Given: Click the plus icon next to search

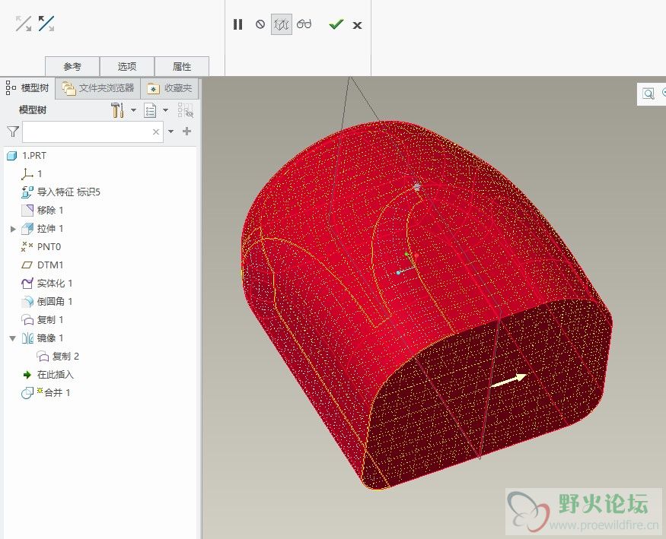Looking at the screenshot, I should 186,131.
